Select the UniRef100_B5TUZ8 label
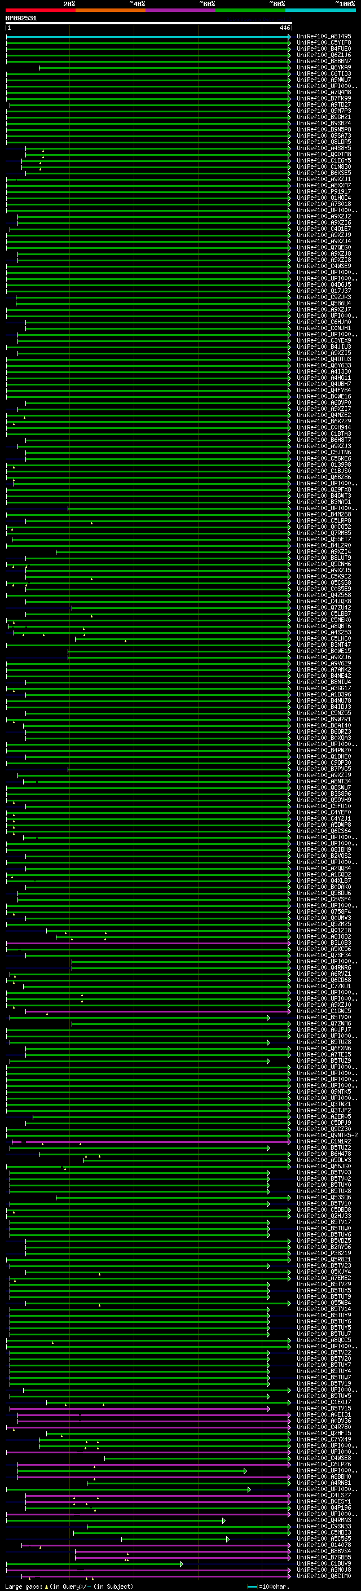361x1591 pixels. click(324, 1042)
